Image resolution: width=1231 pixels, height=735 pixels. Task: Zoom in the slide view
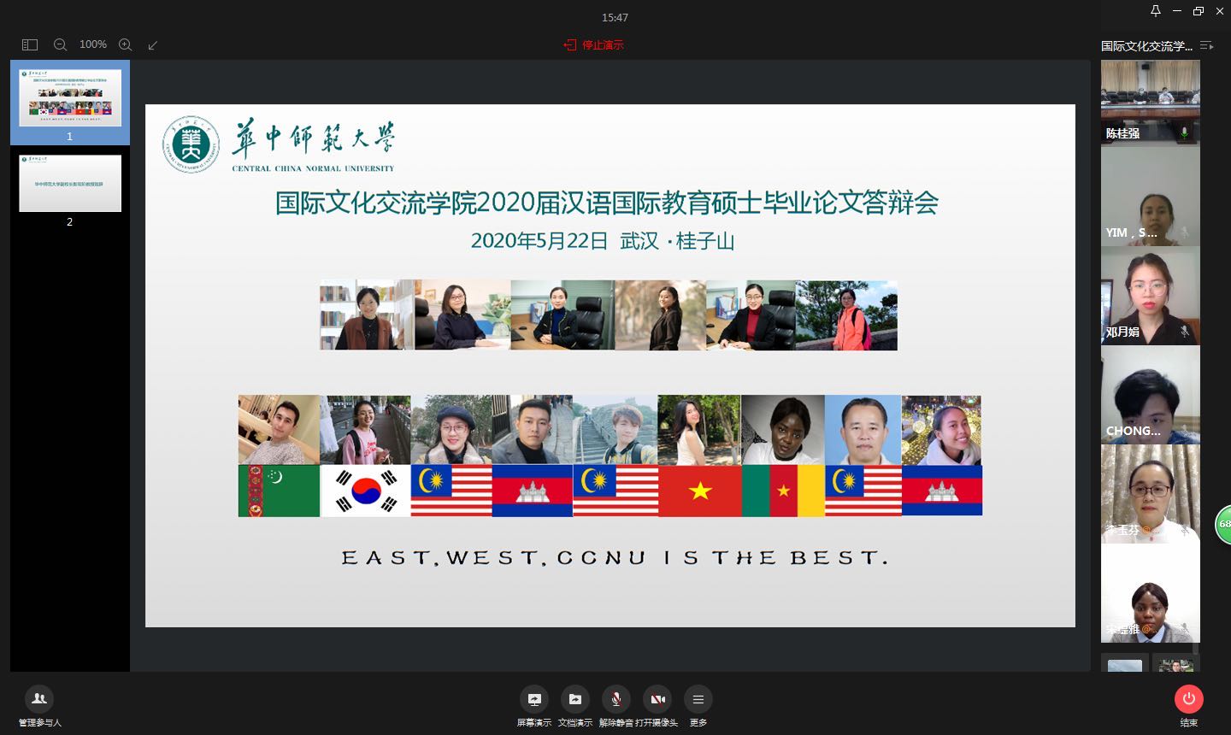pyautogui.click(x=125, y=44)
